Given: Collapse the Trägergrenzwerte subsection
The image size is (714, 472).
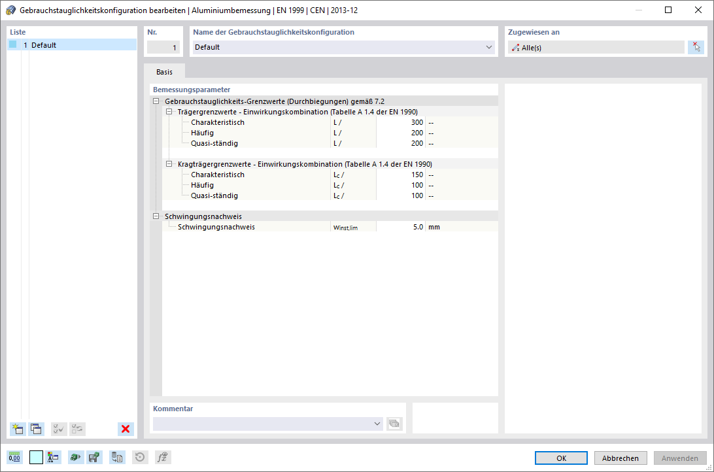Looking at the screenshot, I should click(169, 112).
